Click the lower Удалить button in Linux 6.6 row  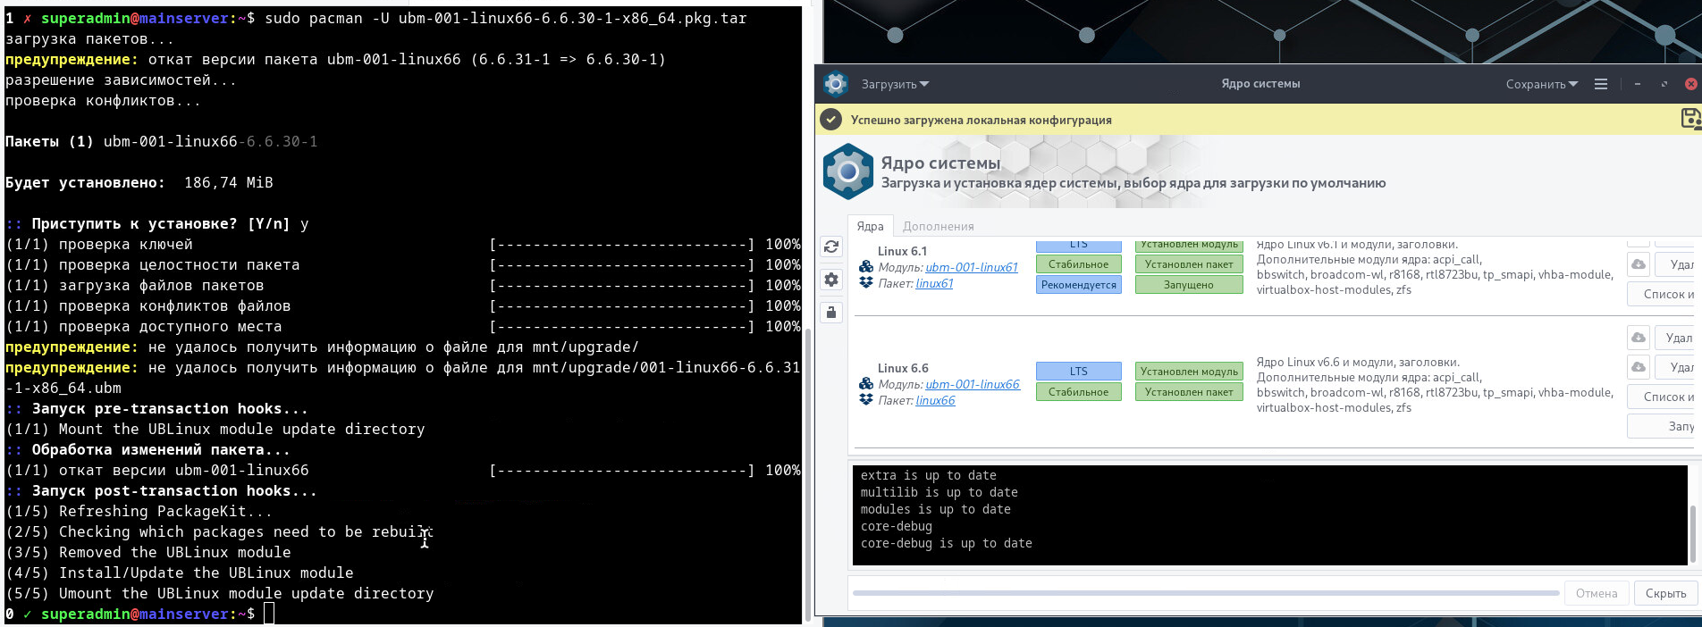point(1675,367)
